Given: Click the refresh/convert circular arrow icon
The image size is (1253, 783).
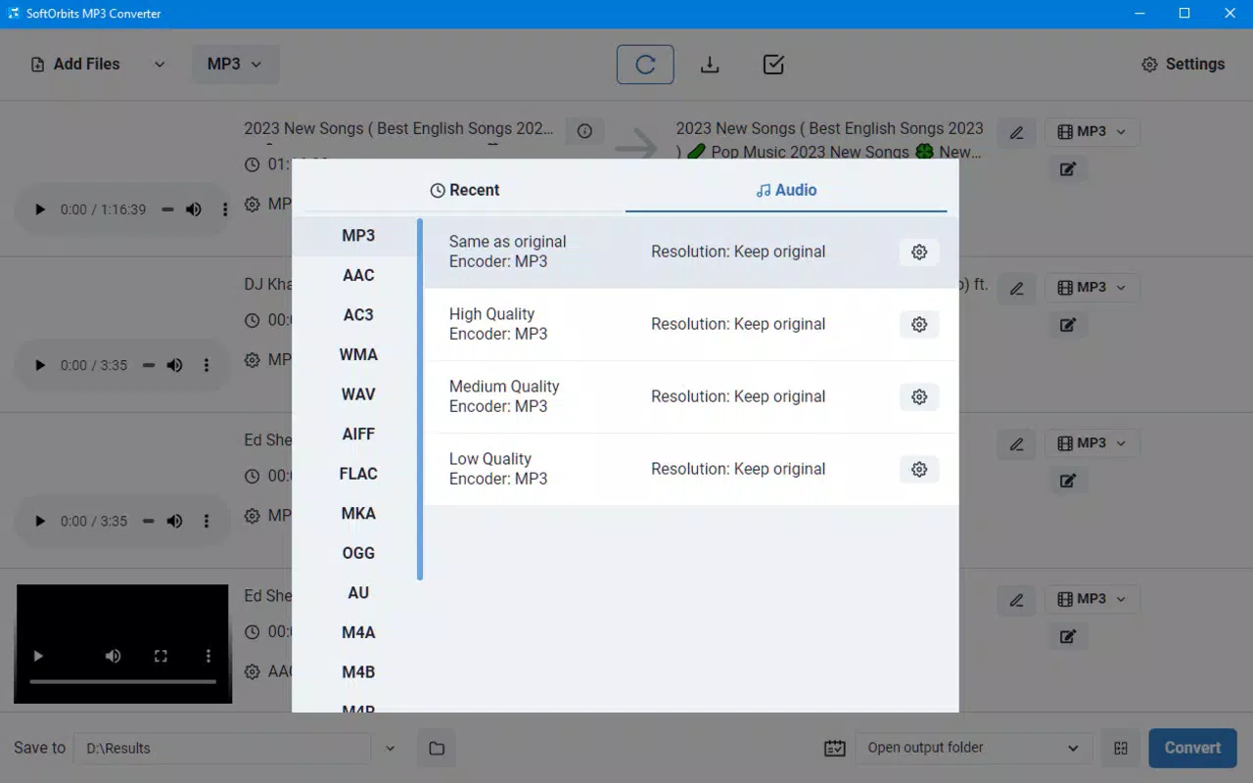Looking at the screenshot, I should tap(645, 65).
